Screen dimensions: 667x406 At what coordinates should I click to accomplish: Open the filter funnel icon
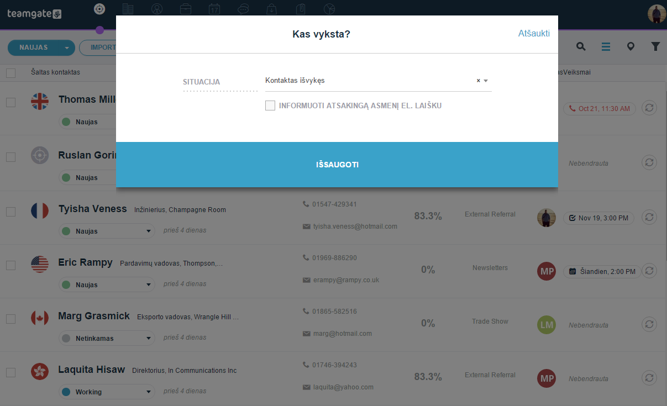point(655,47)
